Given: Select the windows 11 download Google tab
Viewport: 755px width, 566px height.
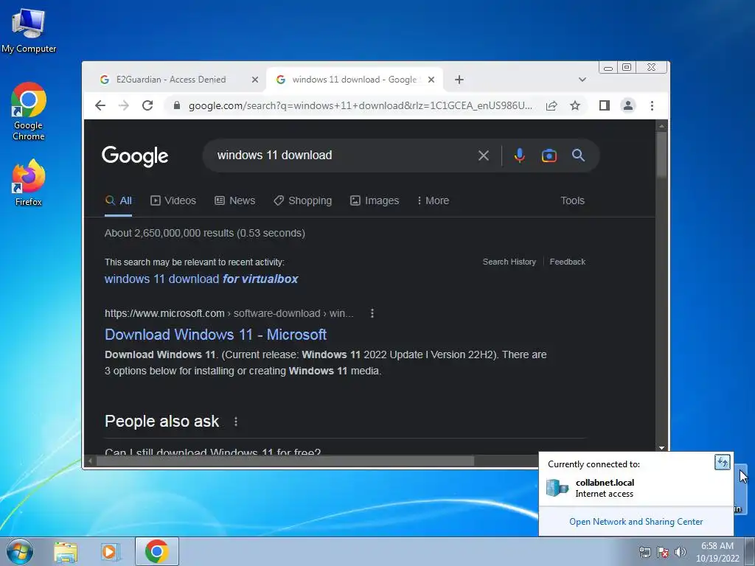Looking at the screenshot, I should (354, 80).
